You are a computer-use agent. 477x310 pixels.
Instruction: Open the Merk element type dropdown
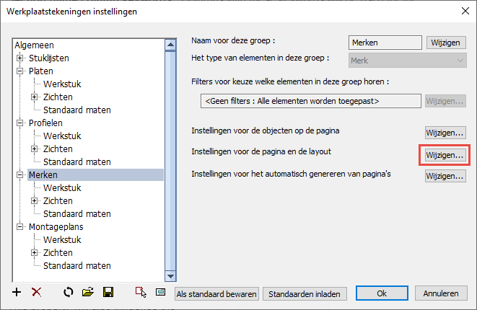(407, 61)
